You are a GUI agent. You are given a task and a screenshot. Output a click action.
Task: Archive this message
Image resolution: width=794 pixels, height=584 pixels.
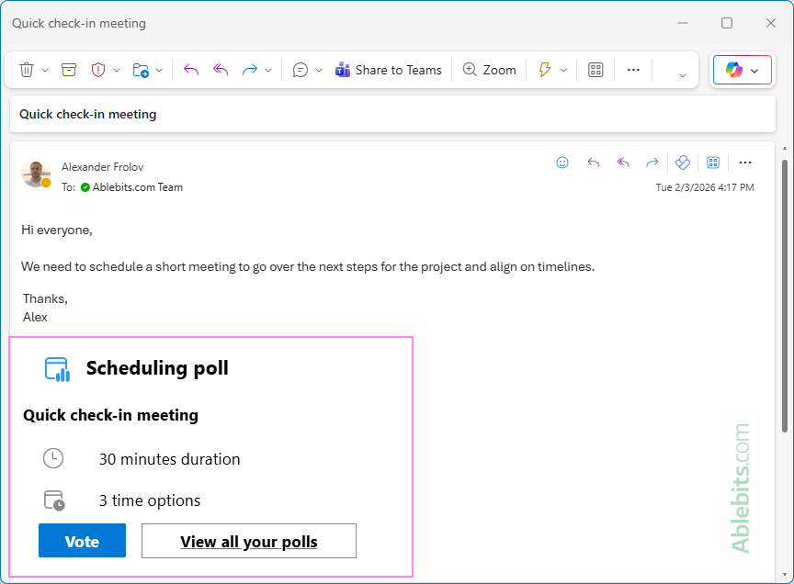point(68,69)
